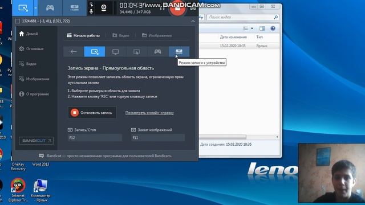Open the Посмотреть онлайн-справку link
The width and height of the screenshot is (365, 205).
pyautogui.click(x=149, y=113)
